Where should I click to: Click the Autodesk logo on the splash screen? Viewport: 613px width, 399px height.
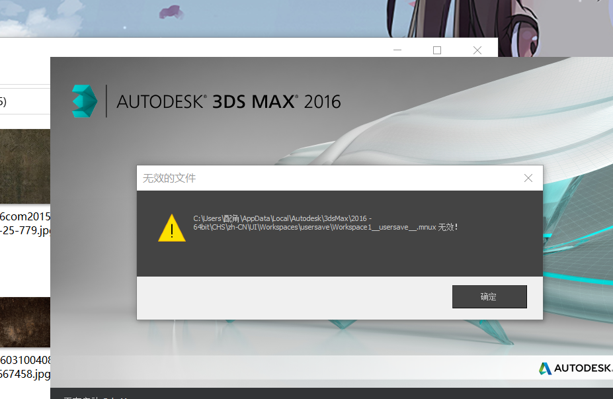pos(575,368)
